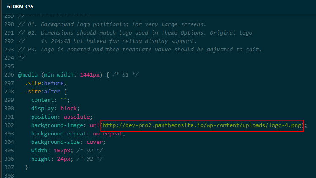Click the background-image property name
Image resolution: width=316 pixels, height=178 pixels.
coord(57,125)
